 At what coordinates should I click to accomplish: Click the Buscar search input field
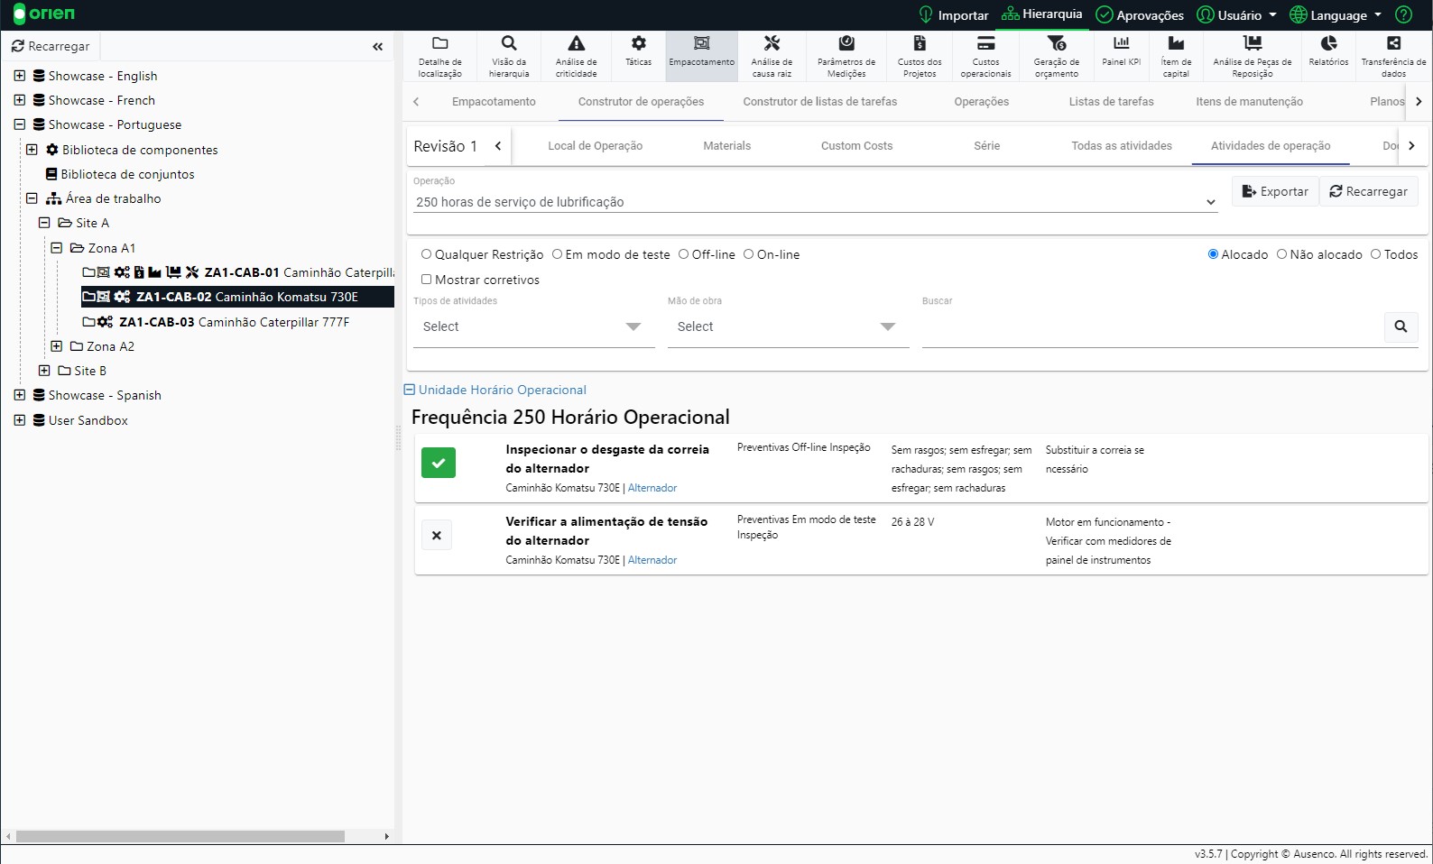point(1151,326)
